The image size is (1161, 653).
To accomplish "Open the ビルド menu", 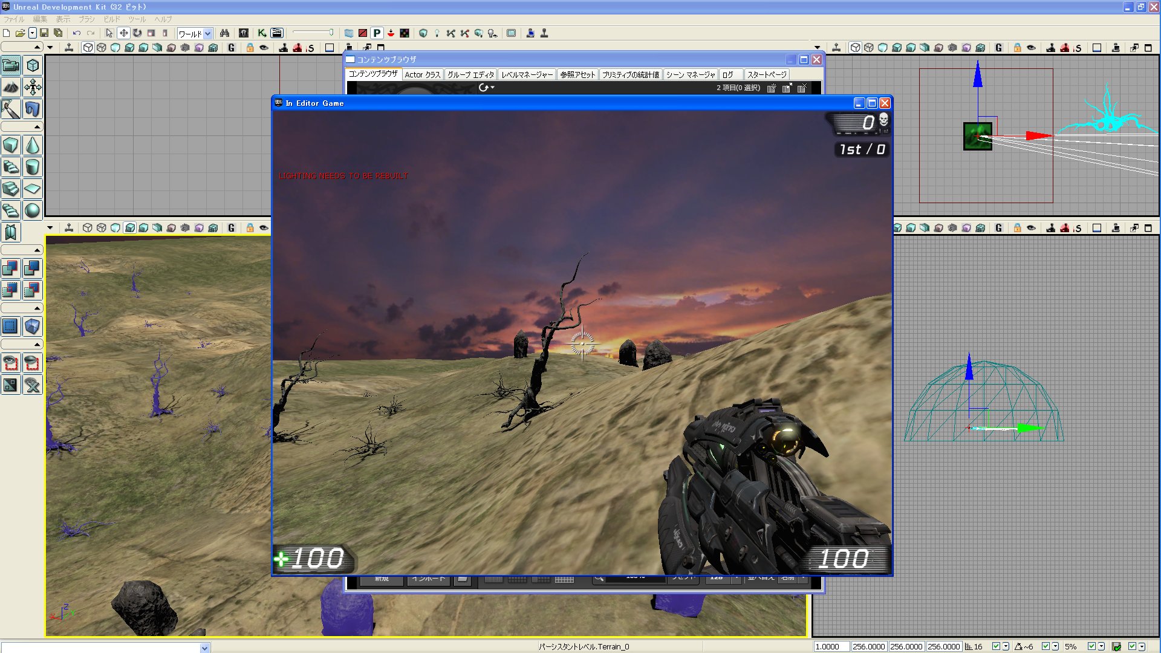I will (x=112, y=19).
